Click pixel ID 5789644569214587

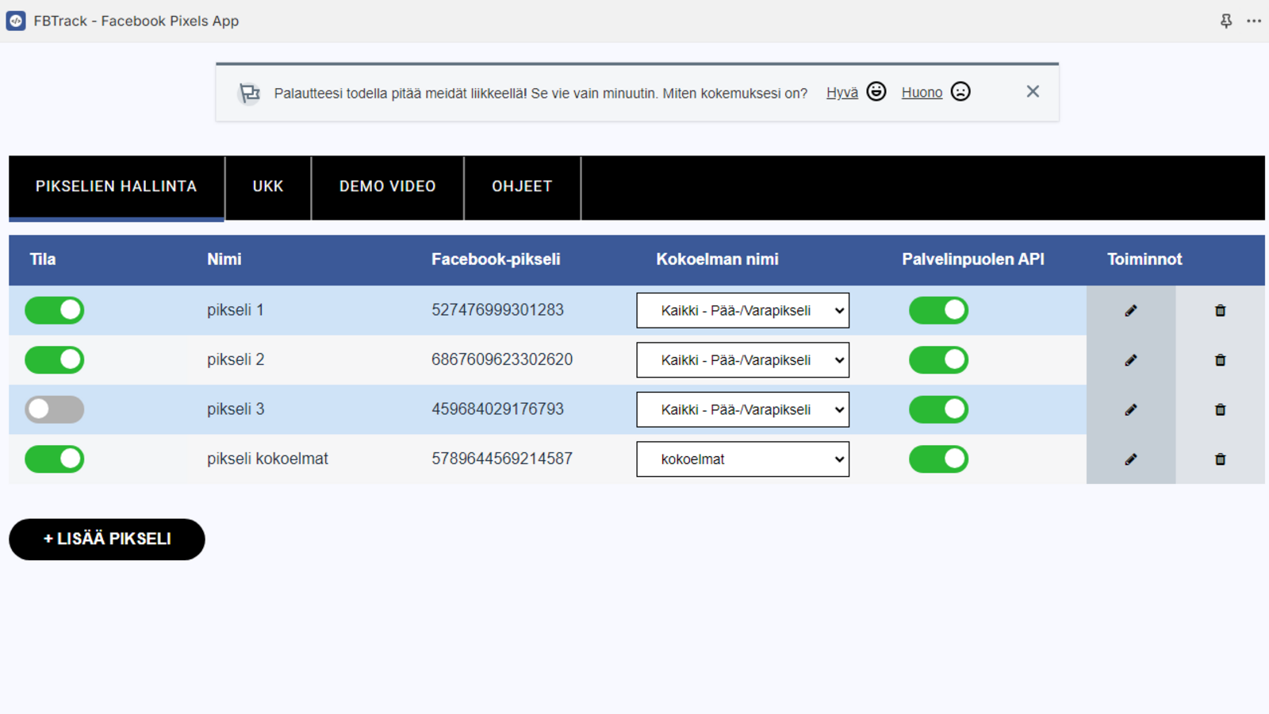pyautogui.click(x=502, y=459)
